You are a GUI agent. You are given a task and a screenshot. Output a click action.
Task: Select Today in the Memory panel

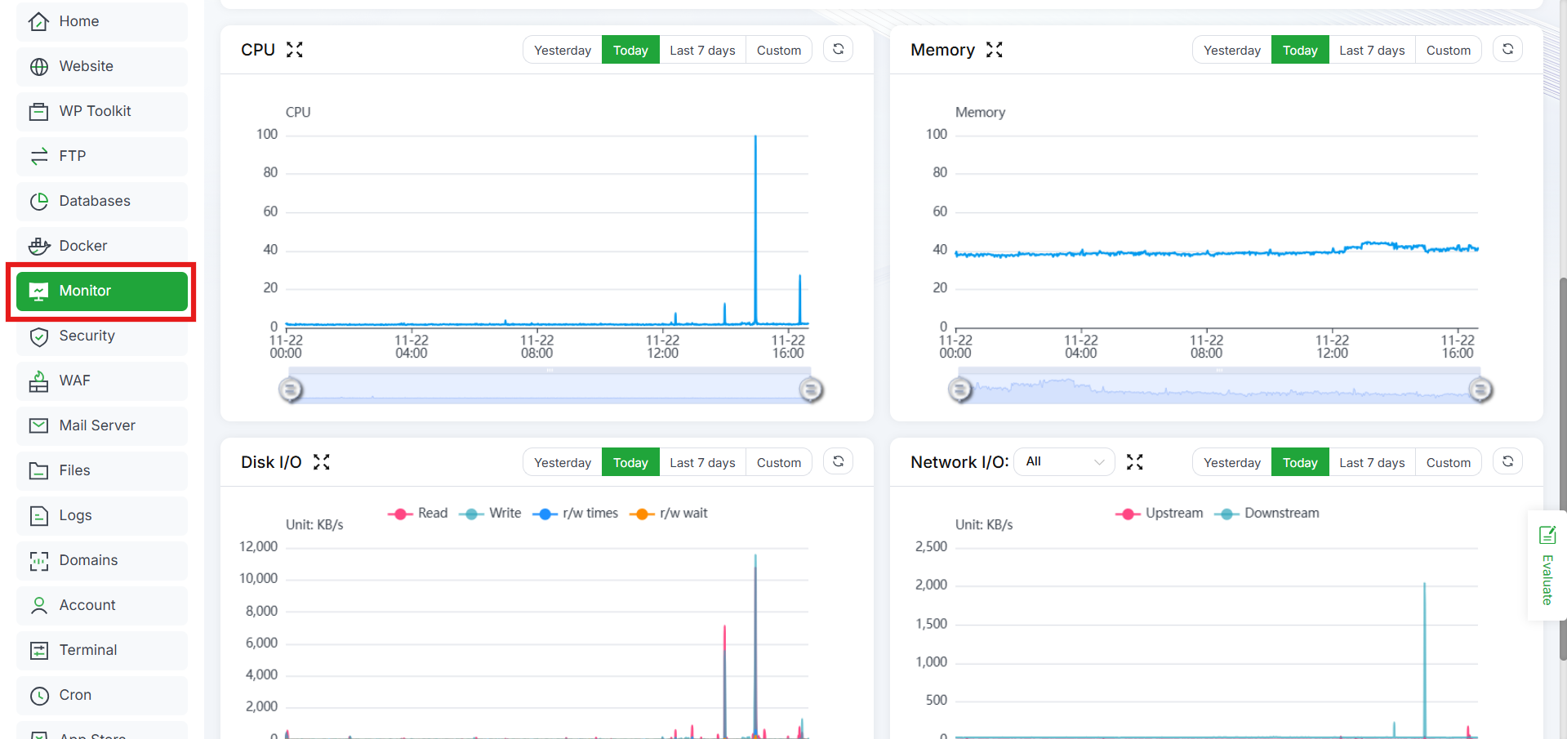tap(1300, 50)
